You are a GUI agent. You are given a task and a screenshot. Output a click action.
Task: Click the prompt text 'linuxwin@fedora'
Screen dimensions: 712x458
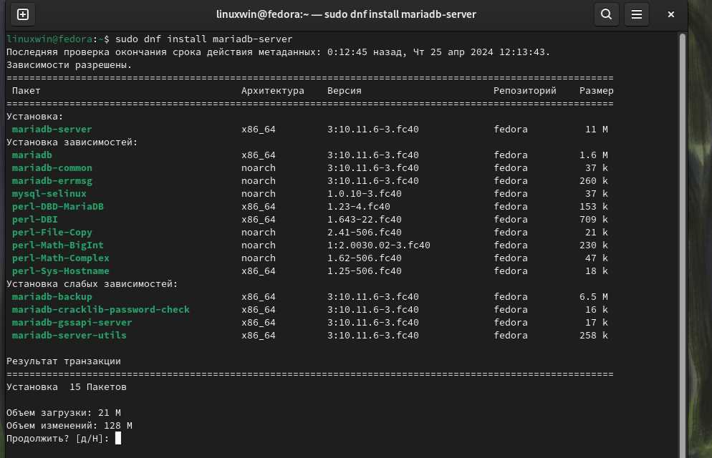pos(49,39)
